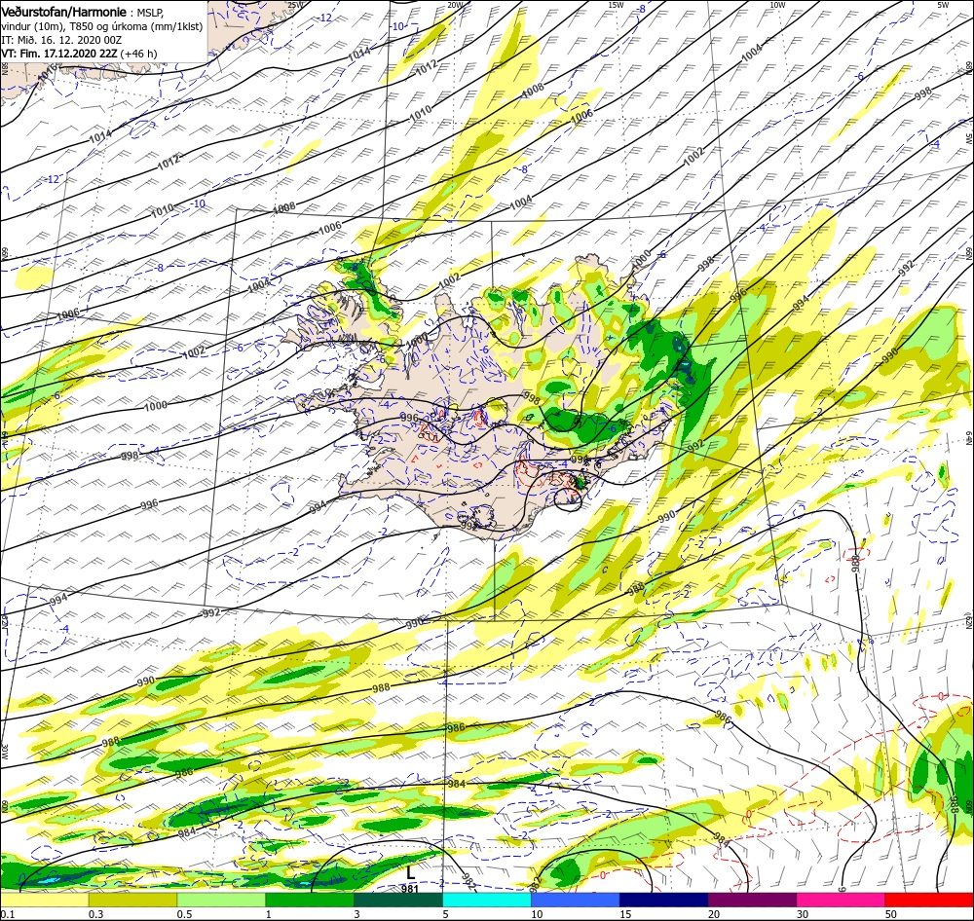Click the '10W' longitude label at top
Image resolution: width=974 pixels, height=921 pixels.
[776, 5]
